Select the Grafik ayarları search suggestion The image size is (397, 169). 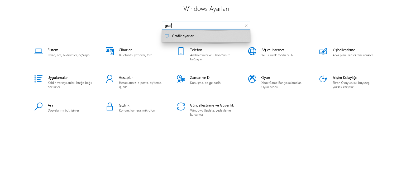206,36
